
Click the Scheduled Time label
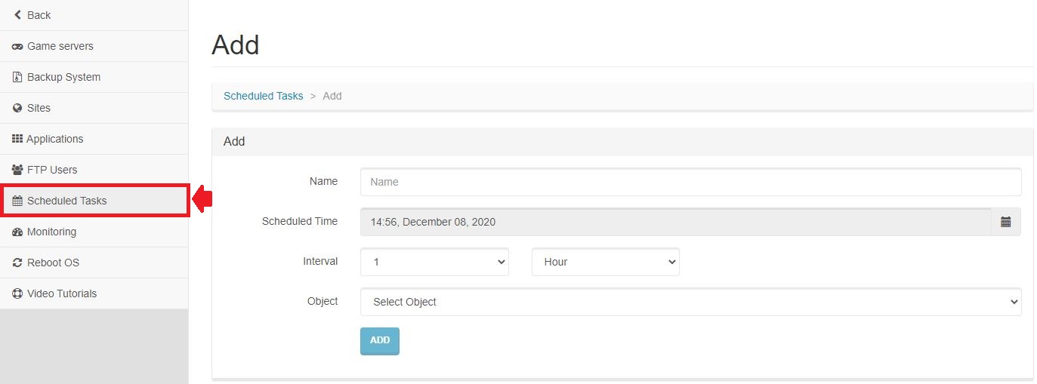300,221
